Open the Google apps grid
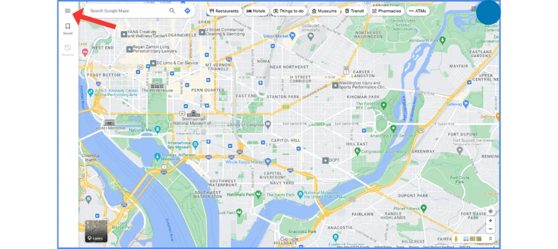This screenshot has height=249, width=558. click(x=474, y=9)
